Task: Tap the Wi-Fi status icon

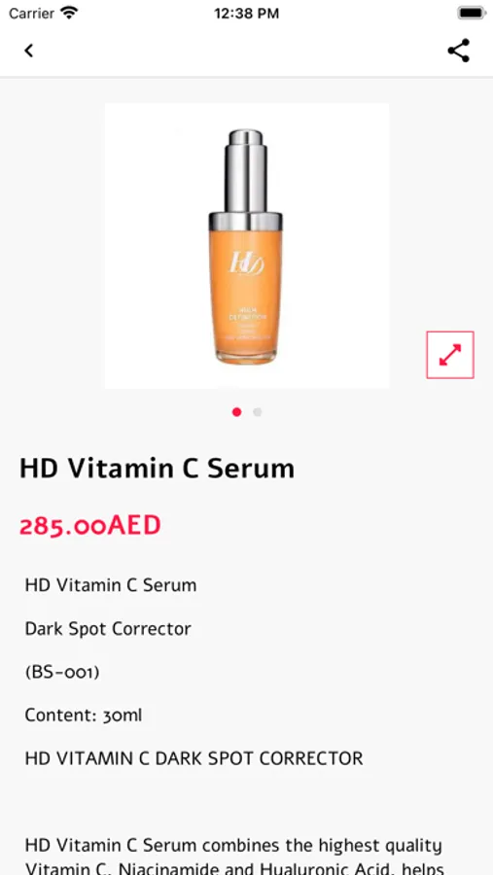Action: (x=69, y=13)
